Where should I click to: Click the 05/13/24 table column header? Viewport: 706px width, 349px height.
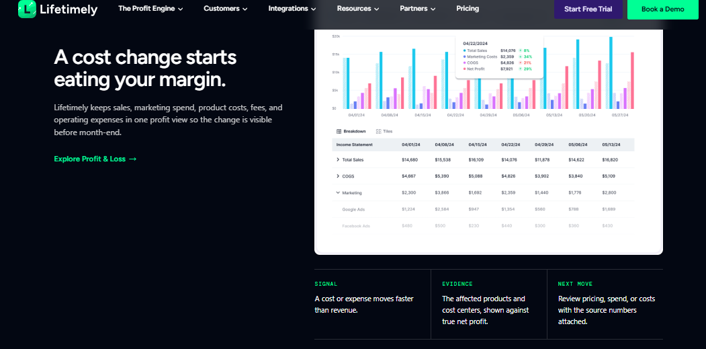pos(611,145)
